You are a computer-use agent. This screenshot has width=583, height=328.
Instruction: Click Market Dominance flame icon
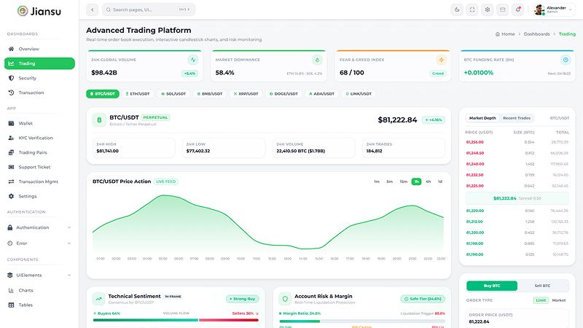pos(317,60)
